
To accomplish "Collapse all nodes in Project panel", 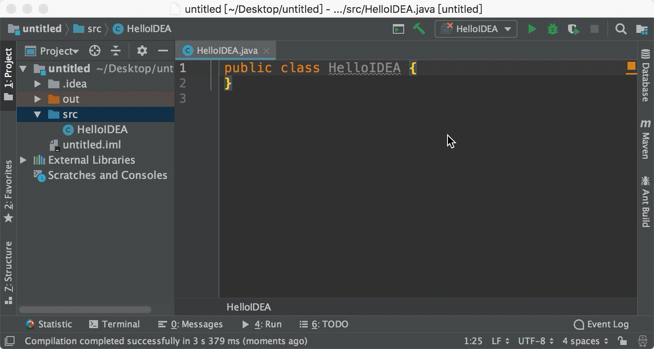I will point(116,51).
